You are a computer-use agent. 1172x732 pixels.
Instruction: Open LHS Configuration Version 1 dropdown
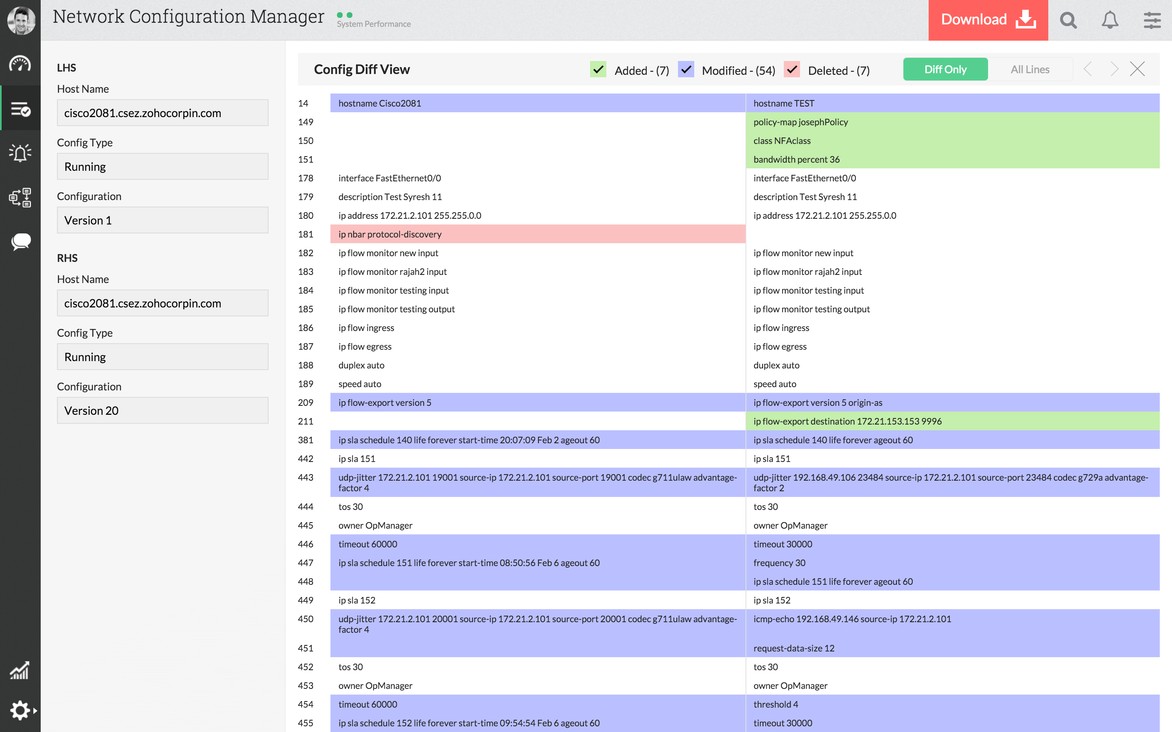[163, 220]
